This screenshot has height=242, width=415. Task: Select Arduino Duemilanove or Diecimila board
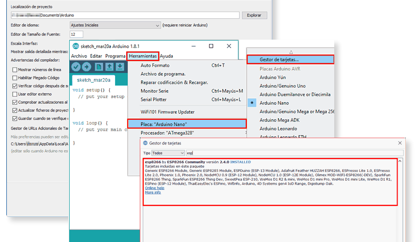click(295, 94)
